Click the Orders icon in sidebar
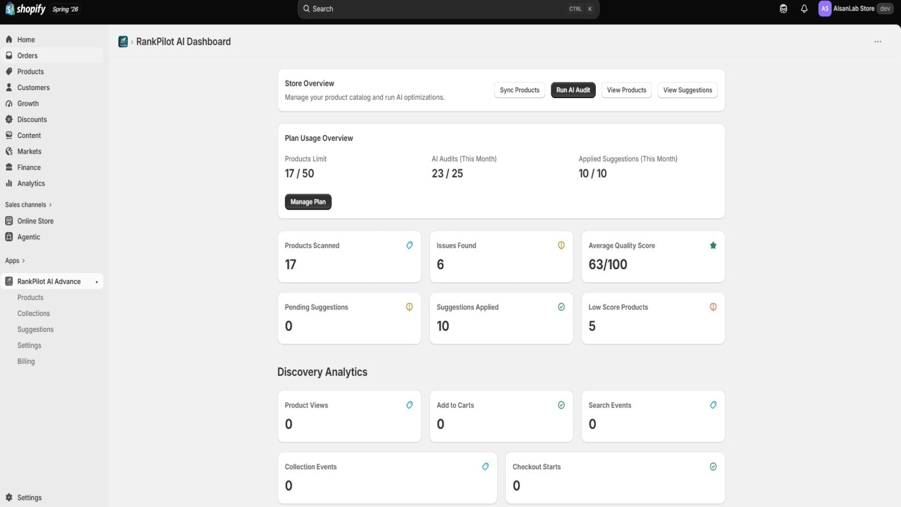901x507 pixels. 9,55
